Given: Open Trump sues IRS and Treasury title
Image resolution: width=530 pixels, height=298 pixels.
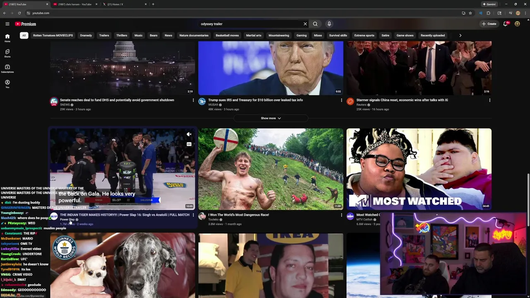Looking at the screenshot, I should (255, 100).
